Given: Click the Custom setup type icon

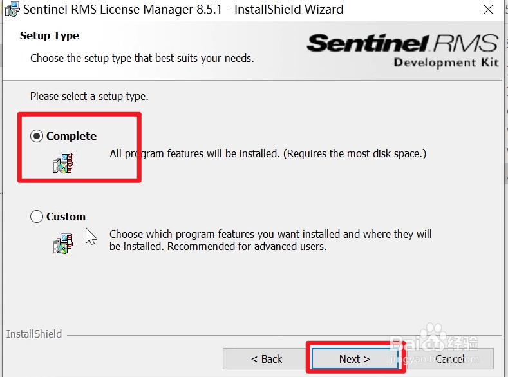Looking at the screenshot, I should 63,242.
